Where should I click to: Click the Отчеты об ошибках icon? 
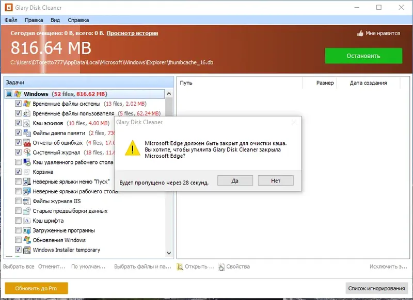[27, 142]
